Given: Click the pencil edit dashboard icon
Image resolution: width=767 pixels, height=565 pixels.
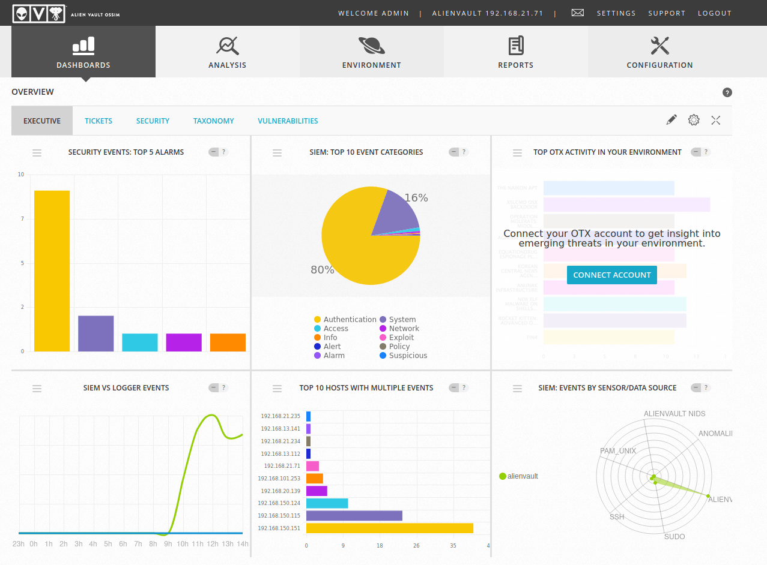Looking at the screenshot, I should pyautogui.click(x=672, y=120).
